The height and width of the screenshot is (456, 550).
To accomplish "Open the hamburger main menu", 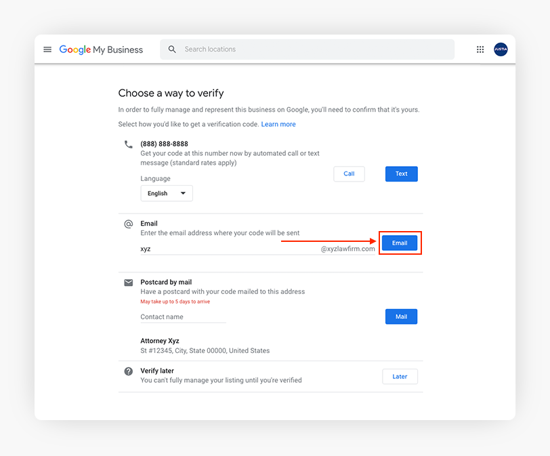I will [47, 49].
